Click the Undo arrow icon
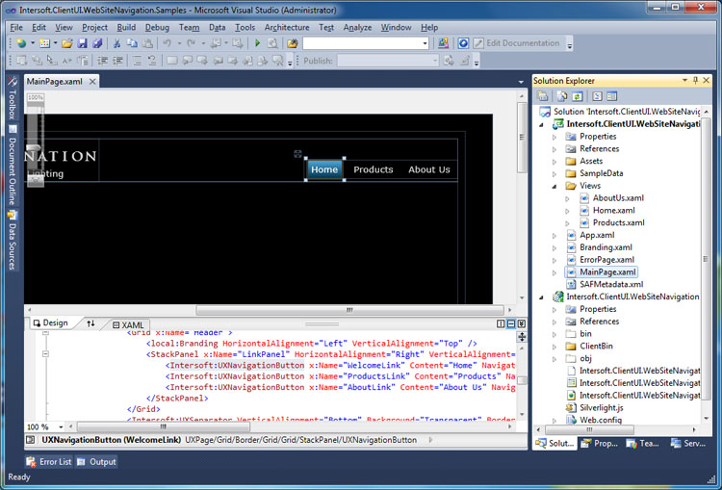722x490 pixels. 168,43
